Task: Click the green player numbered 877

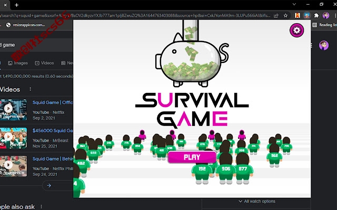Action: [243, 169]
